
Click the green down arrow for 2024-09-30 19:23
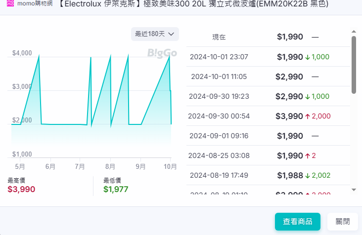pyautogui.click(x=308, y=97)
